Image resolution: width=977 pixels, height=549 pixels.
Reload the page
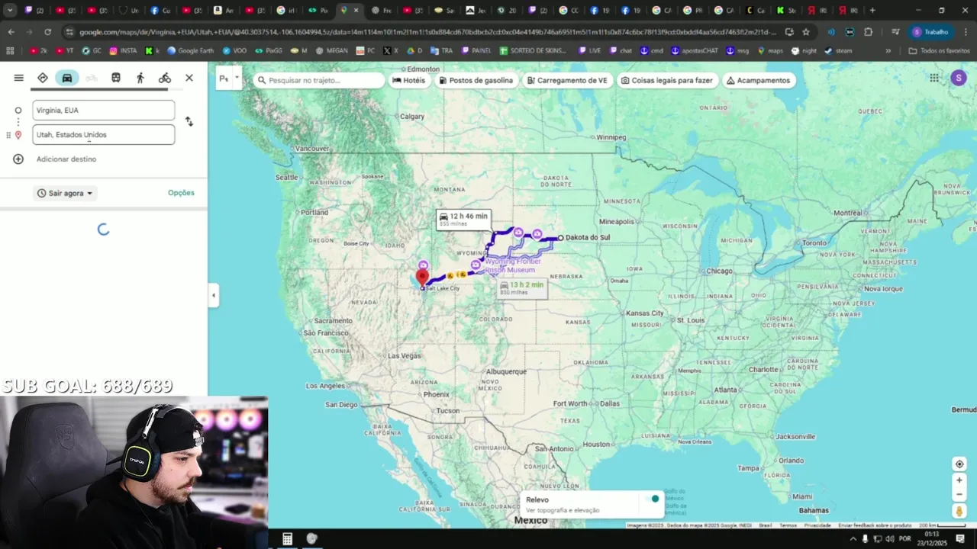[x=47, y=32]
